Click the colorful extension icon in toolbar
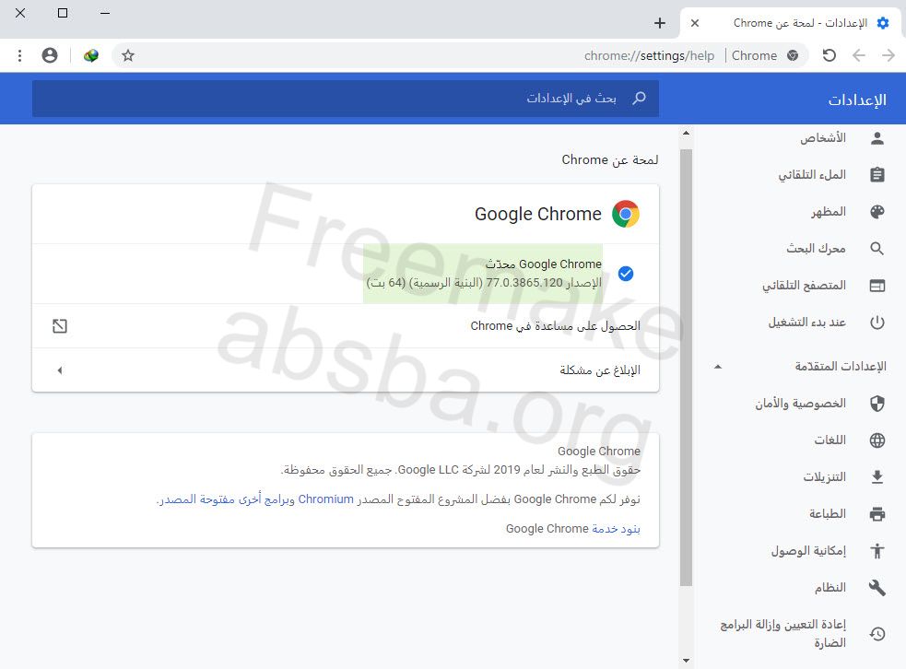Image resolution: width=906 pixels, height=669 pixels. (90, 55)
